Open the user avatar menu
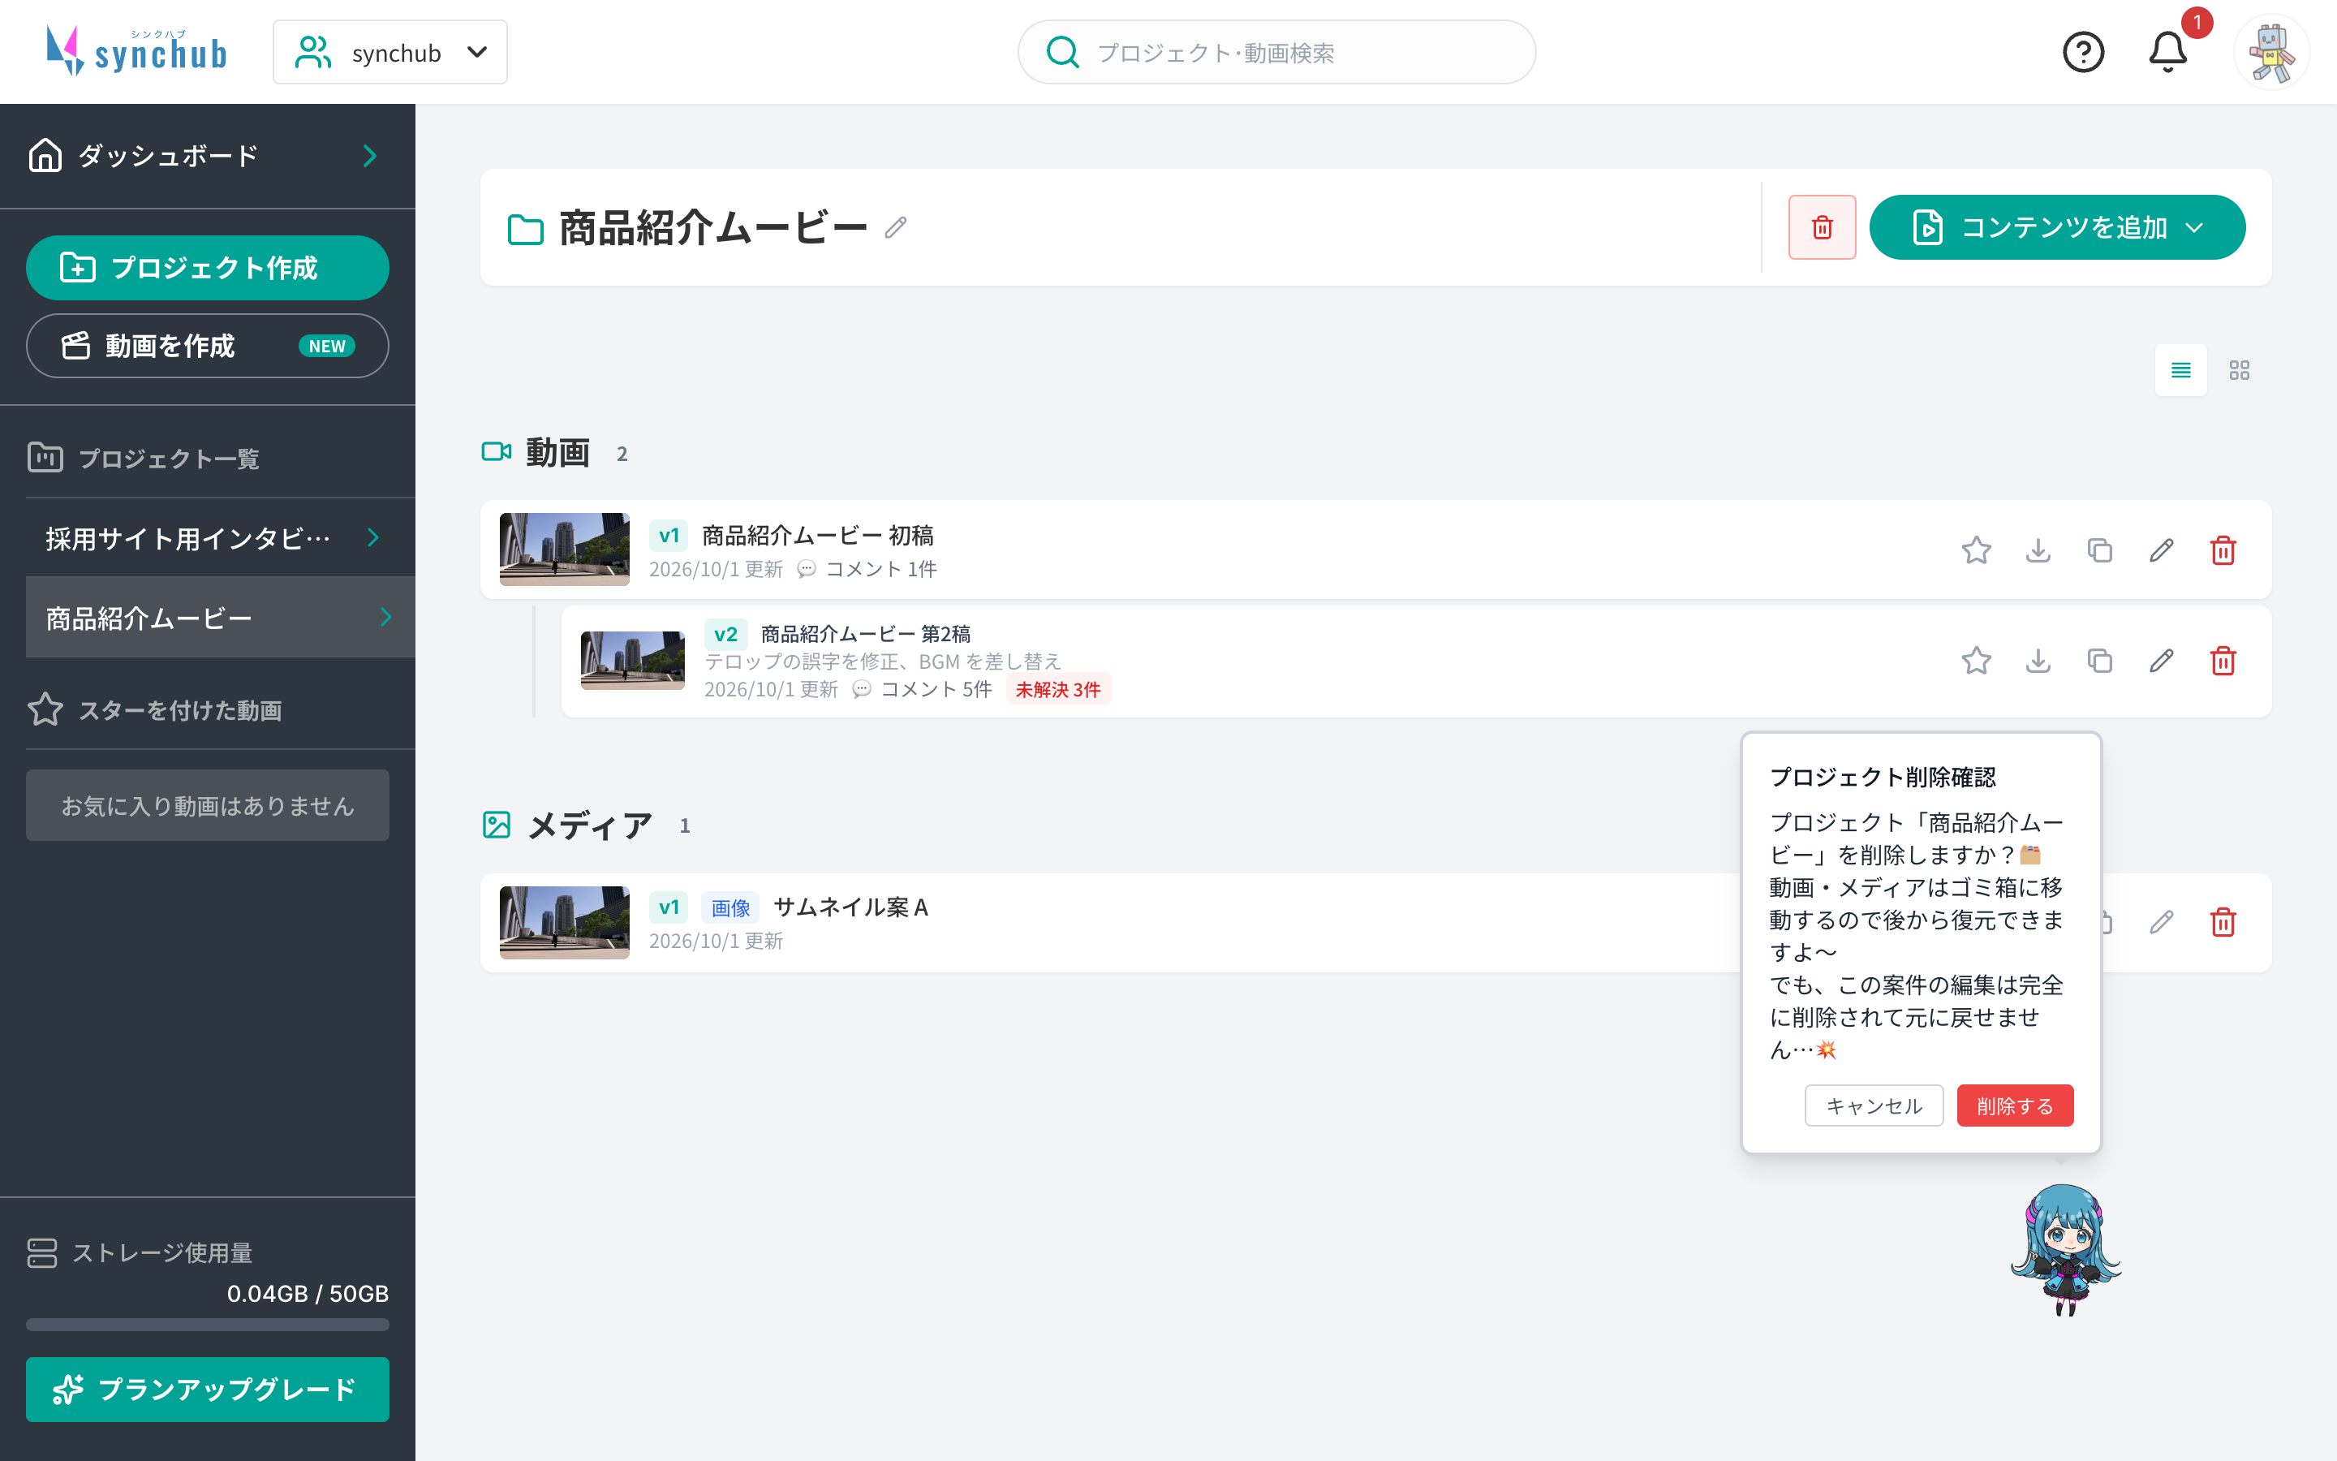Screen dimensions: 2337x1461 (2271, 52)
